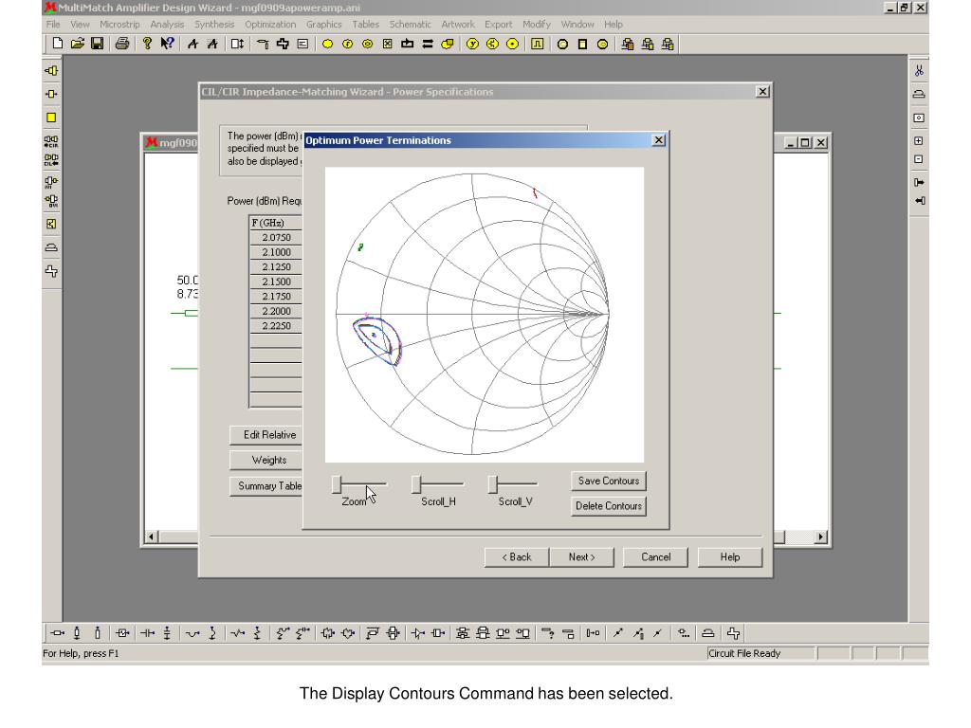Click the first icon in bottom component toolbar
Image resolution: width=971 pixels, height=728 pixels.
(x=58, y=633)
